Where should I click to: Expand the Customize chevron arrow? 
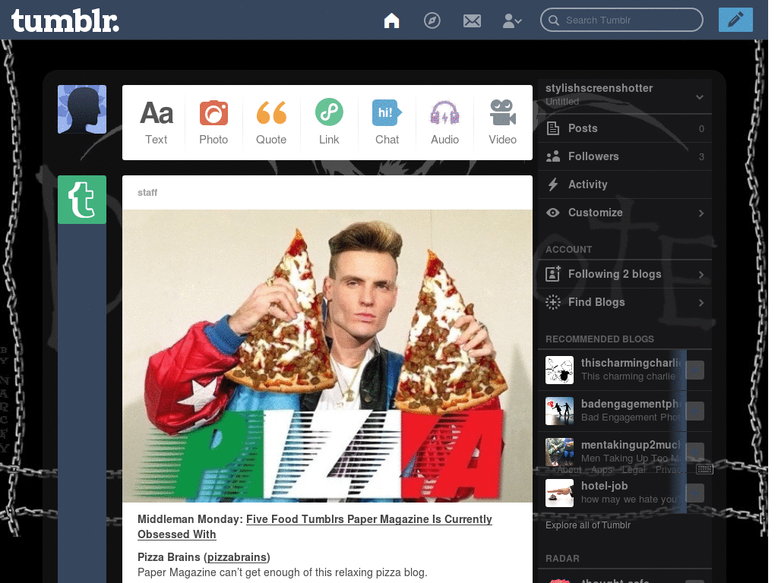(701, 213)
